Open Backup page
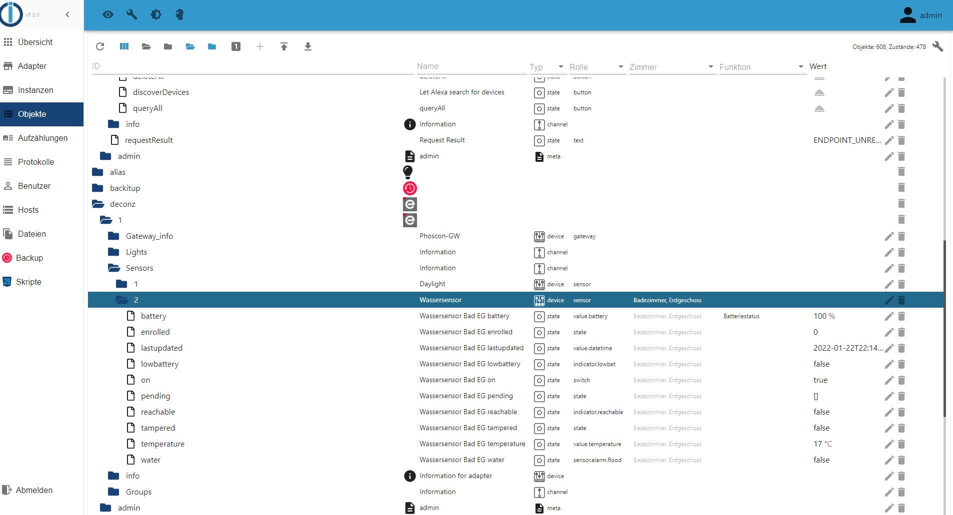 (42, 258)
